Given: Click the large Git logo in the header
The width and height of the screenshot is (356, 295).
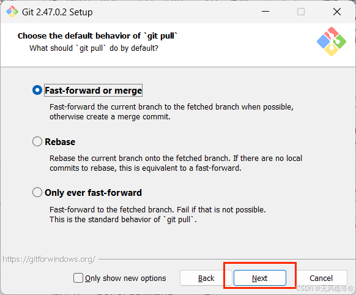Looking at the screenshot, I should click(x=332, y=42).
